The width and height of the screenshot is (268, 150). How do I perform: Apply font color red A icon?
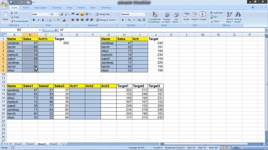[64, 20]
